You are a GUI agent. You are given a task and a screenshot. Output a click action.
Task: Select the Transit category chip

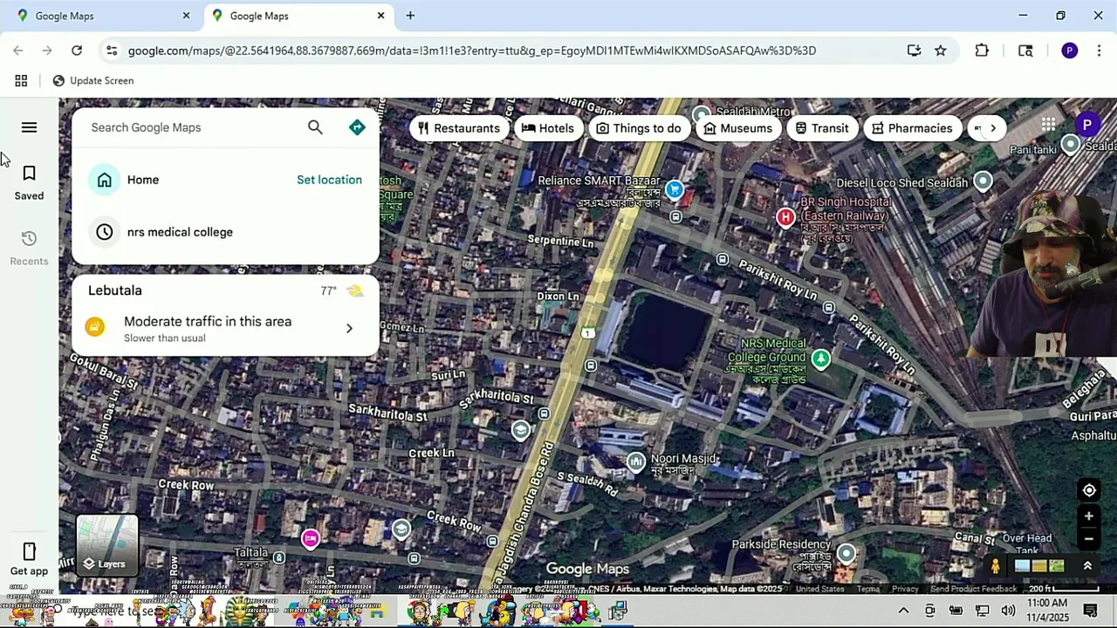(x=821, y=128)
